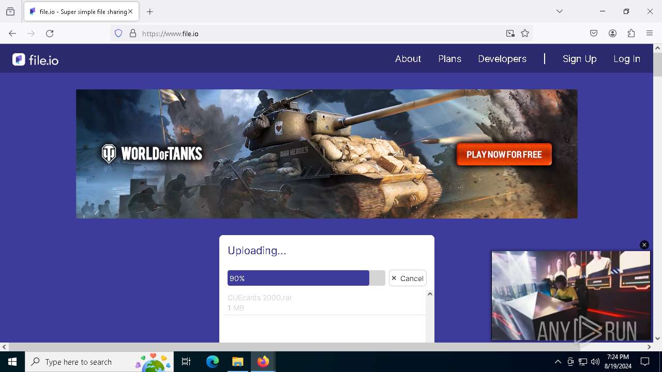Switch to Firefox on taskbar
The image size is (662, 372).
point(263,362)
